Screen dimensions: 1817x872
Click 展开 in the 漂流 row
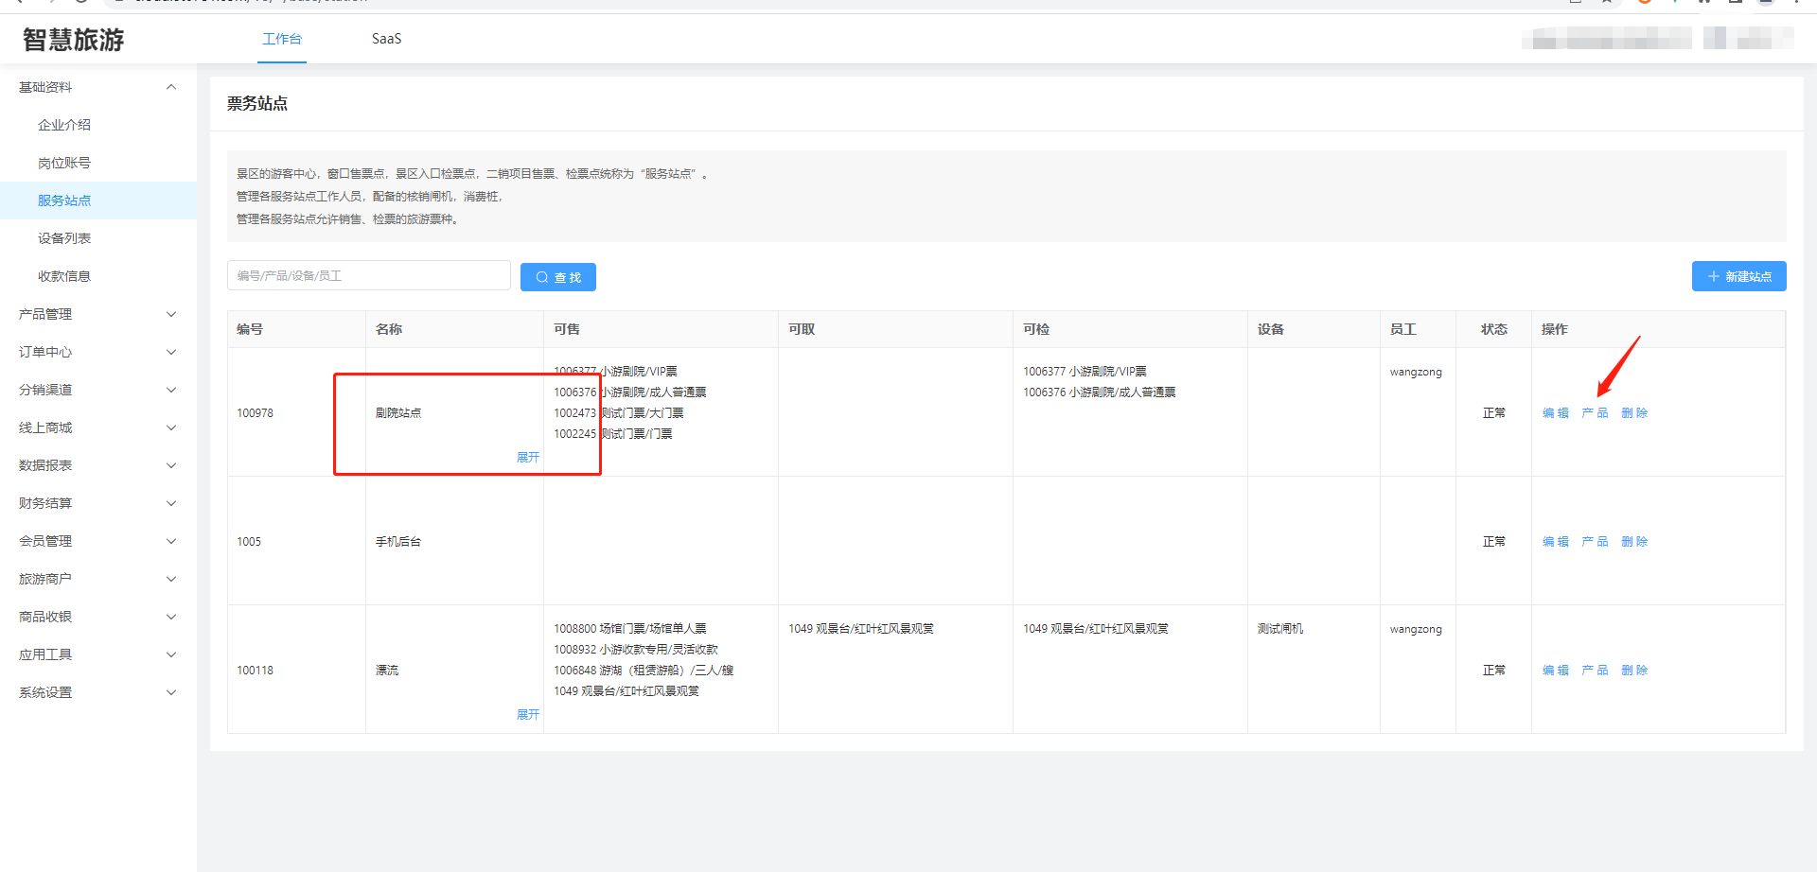[x=527, y=715]
